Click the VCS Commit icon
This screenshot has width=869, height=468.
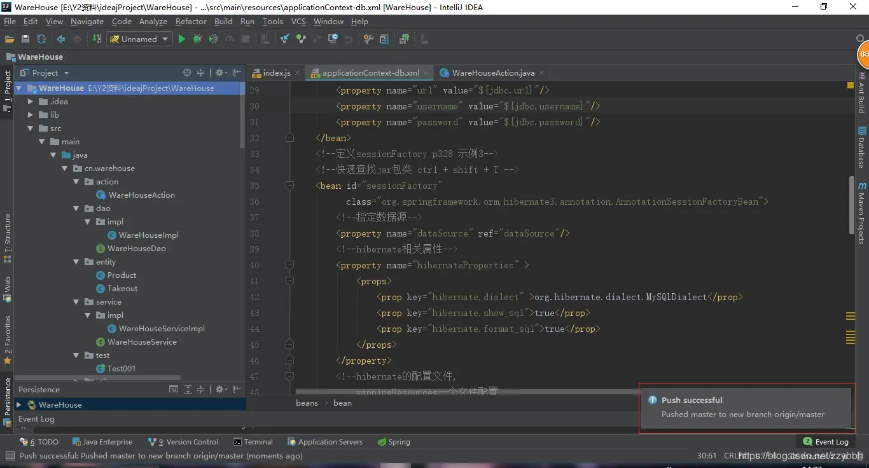pyautogui.click(x=301, y=39)
